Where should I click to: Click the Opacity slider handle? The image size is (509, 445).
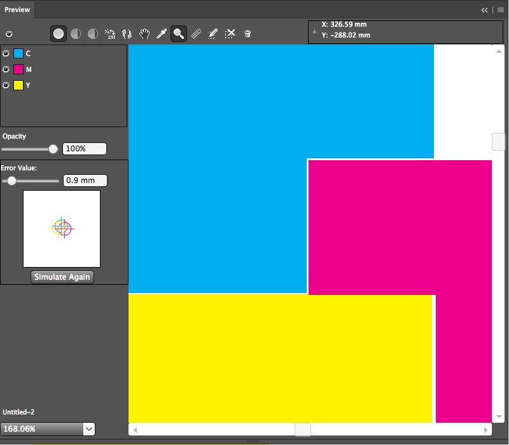coord(53,149)
